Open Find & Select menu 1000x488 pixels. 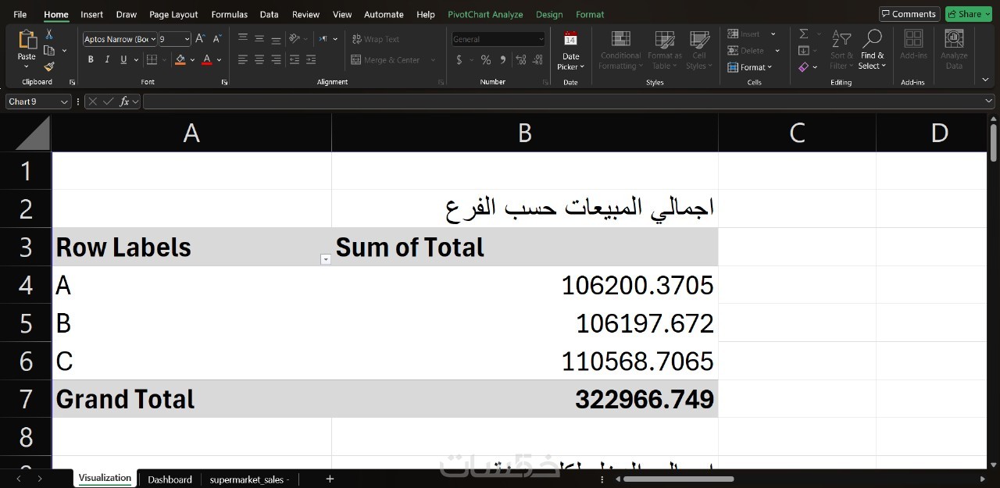[x=872, y=50]
